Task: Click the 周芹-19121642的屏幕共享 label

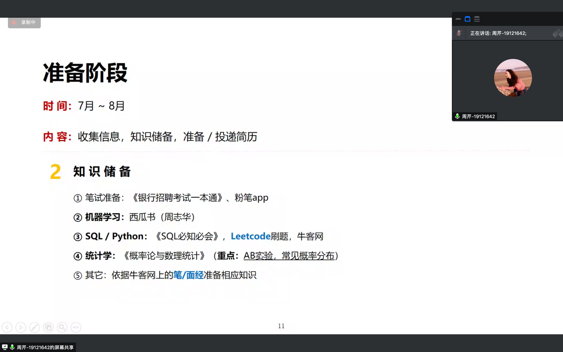Action: pyautogui.click(x=45, y=348)
